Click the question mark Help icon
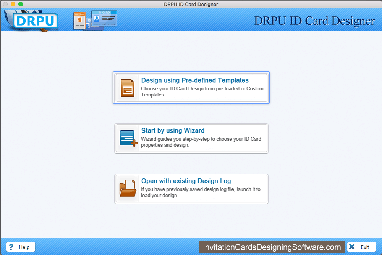 pyautogui.click(x=11, y=247)
